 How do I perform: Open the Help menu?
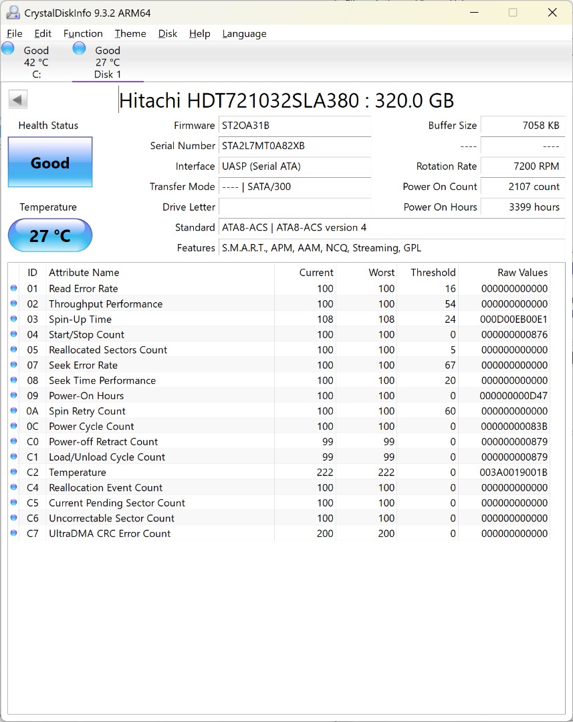pyautogui.click(x=199, y=33)
